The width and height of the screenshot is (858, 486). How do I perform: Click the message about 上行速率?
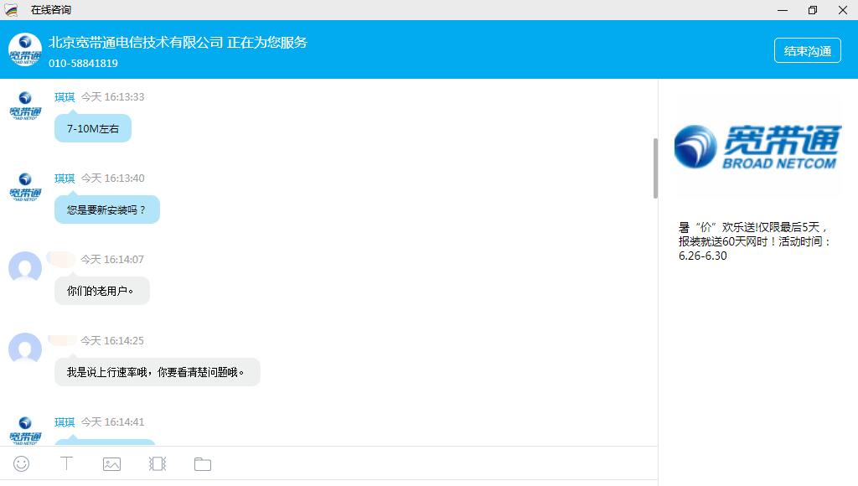[157, 373]
